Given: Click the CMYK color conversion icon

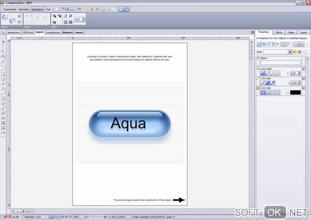Looking at the screenshot, I should tap(59, 16).
